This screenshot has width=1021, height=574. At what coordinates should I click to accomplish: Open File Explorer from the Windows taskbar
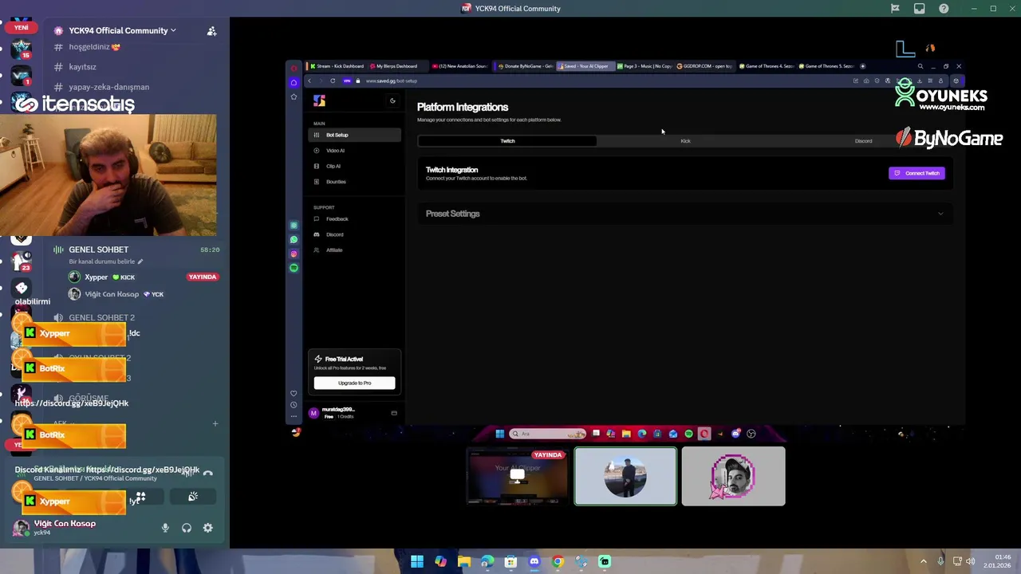(x=463, y=561)
